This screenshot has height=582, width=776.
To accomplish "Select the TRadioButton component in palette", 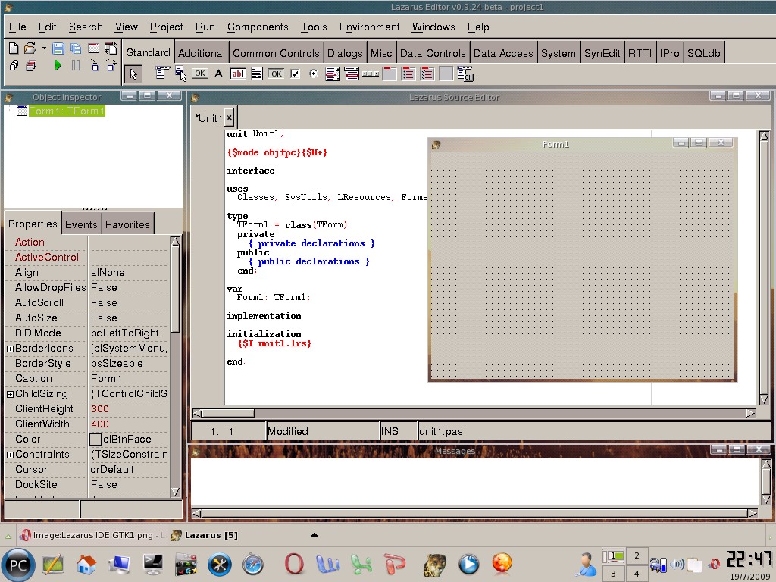I will point(314,74).
